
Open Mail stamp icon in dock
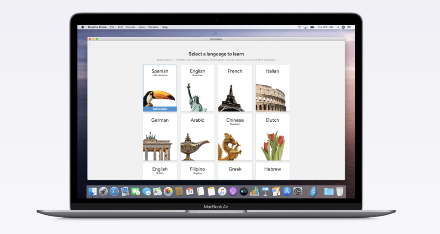(125, 192)
